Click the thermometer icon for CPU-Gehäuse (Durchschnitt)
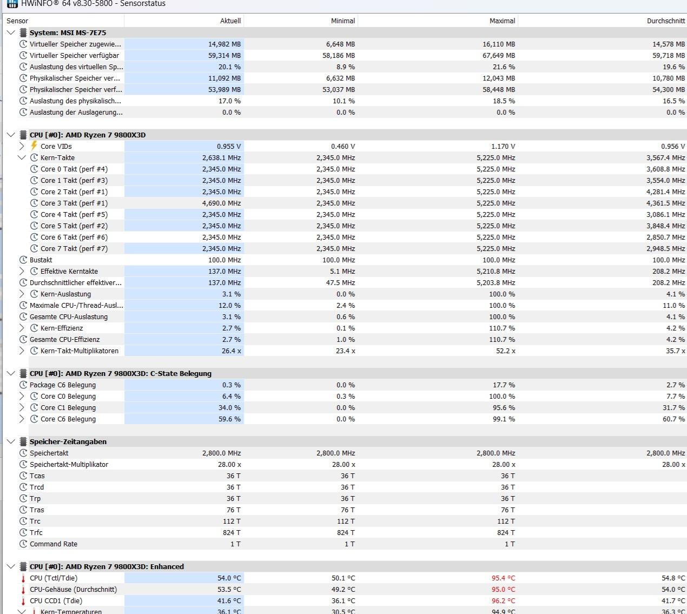 23,589
